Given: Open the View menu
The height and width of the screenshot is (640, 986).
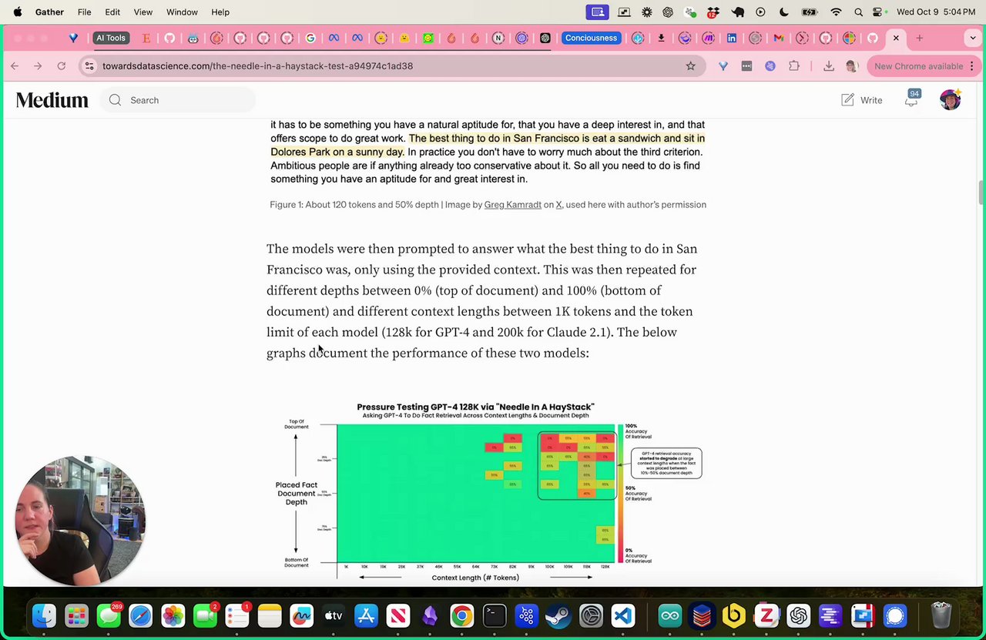Looking at the screenshot, I should (143, 12).
